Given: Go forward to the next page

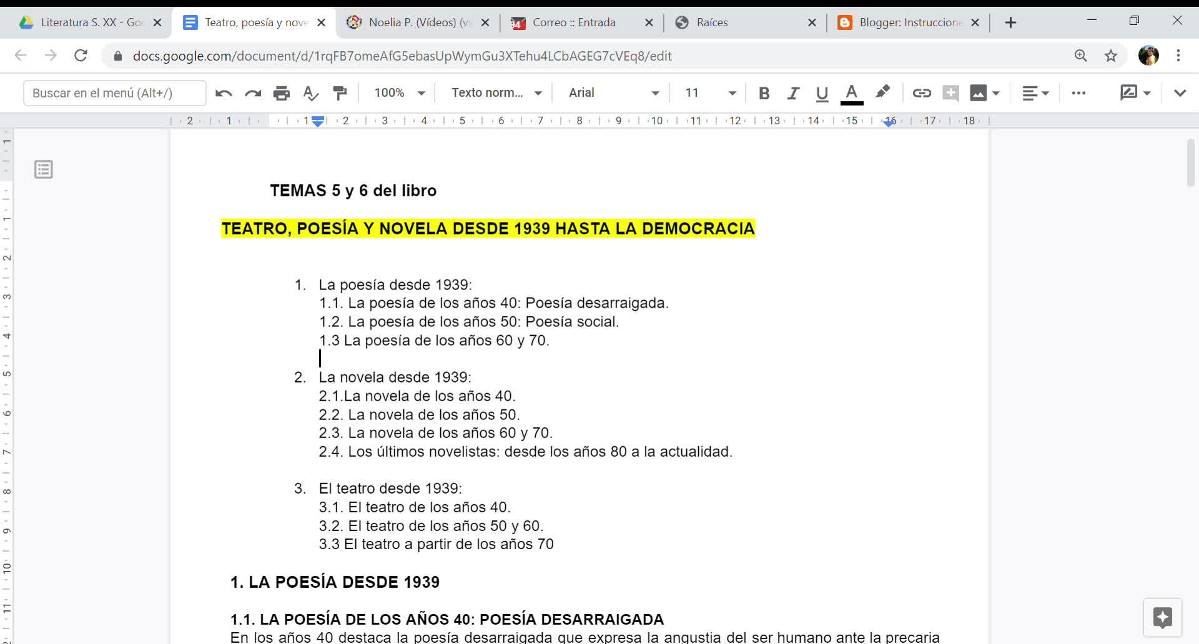Looking at the screenshot, I should (x=51, y=56).
